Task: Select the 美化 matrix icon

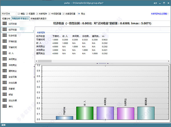Action: click(x=4, y=106)
